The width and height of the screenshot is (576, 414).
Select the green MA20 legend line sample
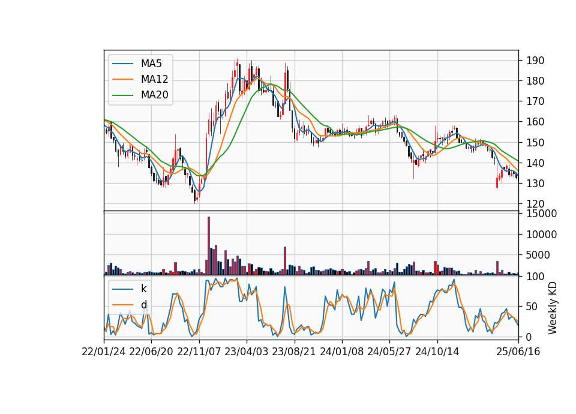coord(122,95)
